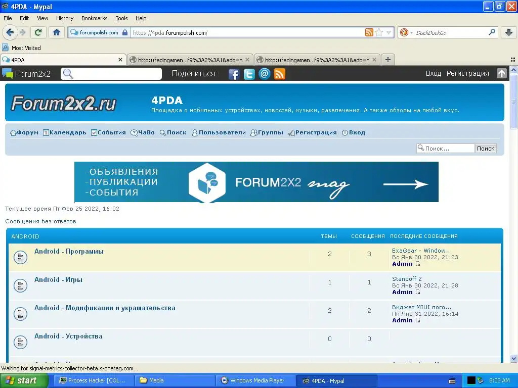Open the ExaGear - Window... last post
The height and width of the screenshot is (388, 518).
(421, 251)
